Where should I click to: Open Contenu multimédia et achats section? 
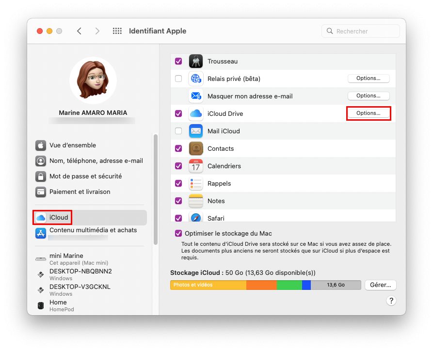(x=93, y=230)
